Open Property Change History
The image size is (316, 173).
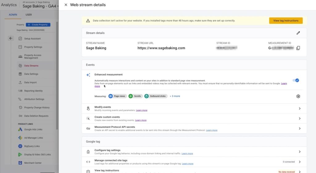pos(37,108)
